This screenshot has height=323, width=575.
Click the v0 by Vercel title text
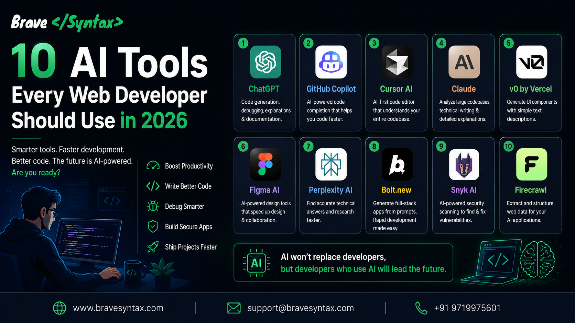[x=531, y=89]
